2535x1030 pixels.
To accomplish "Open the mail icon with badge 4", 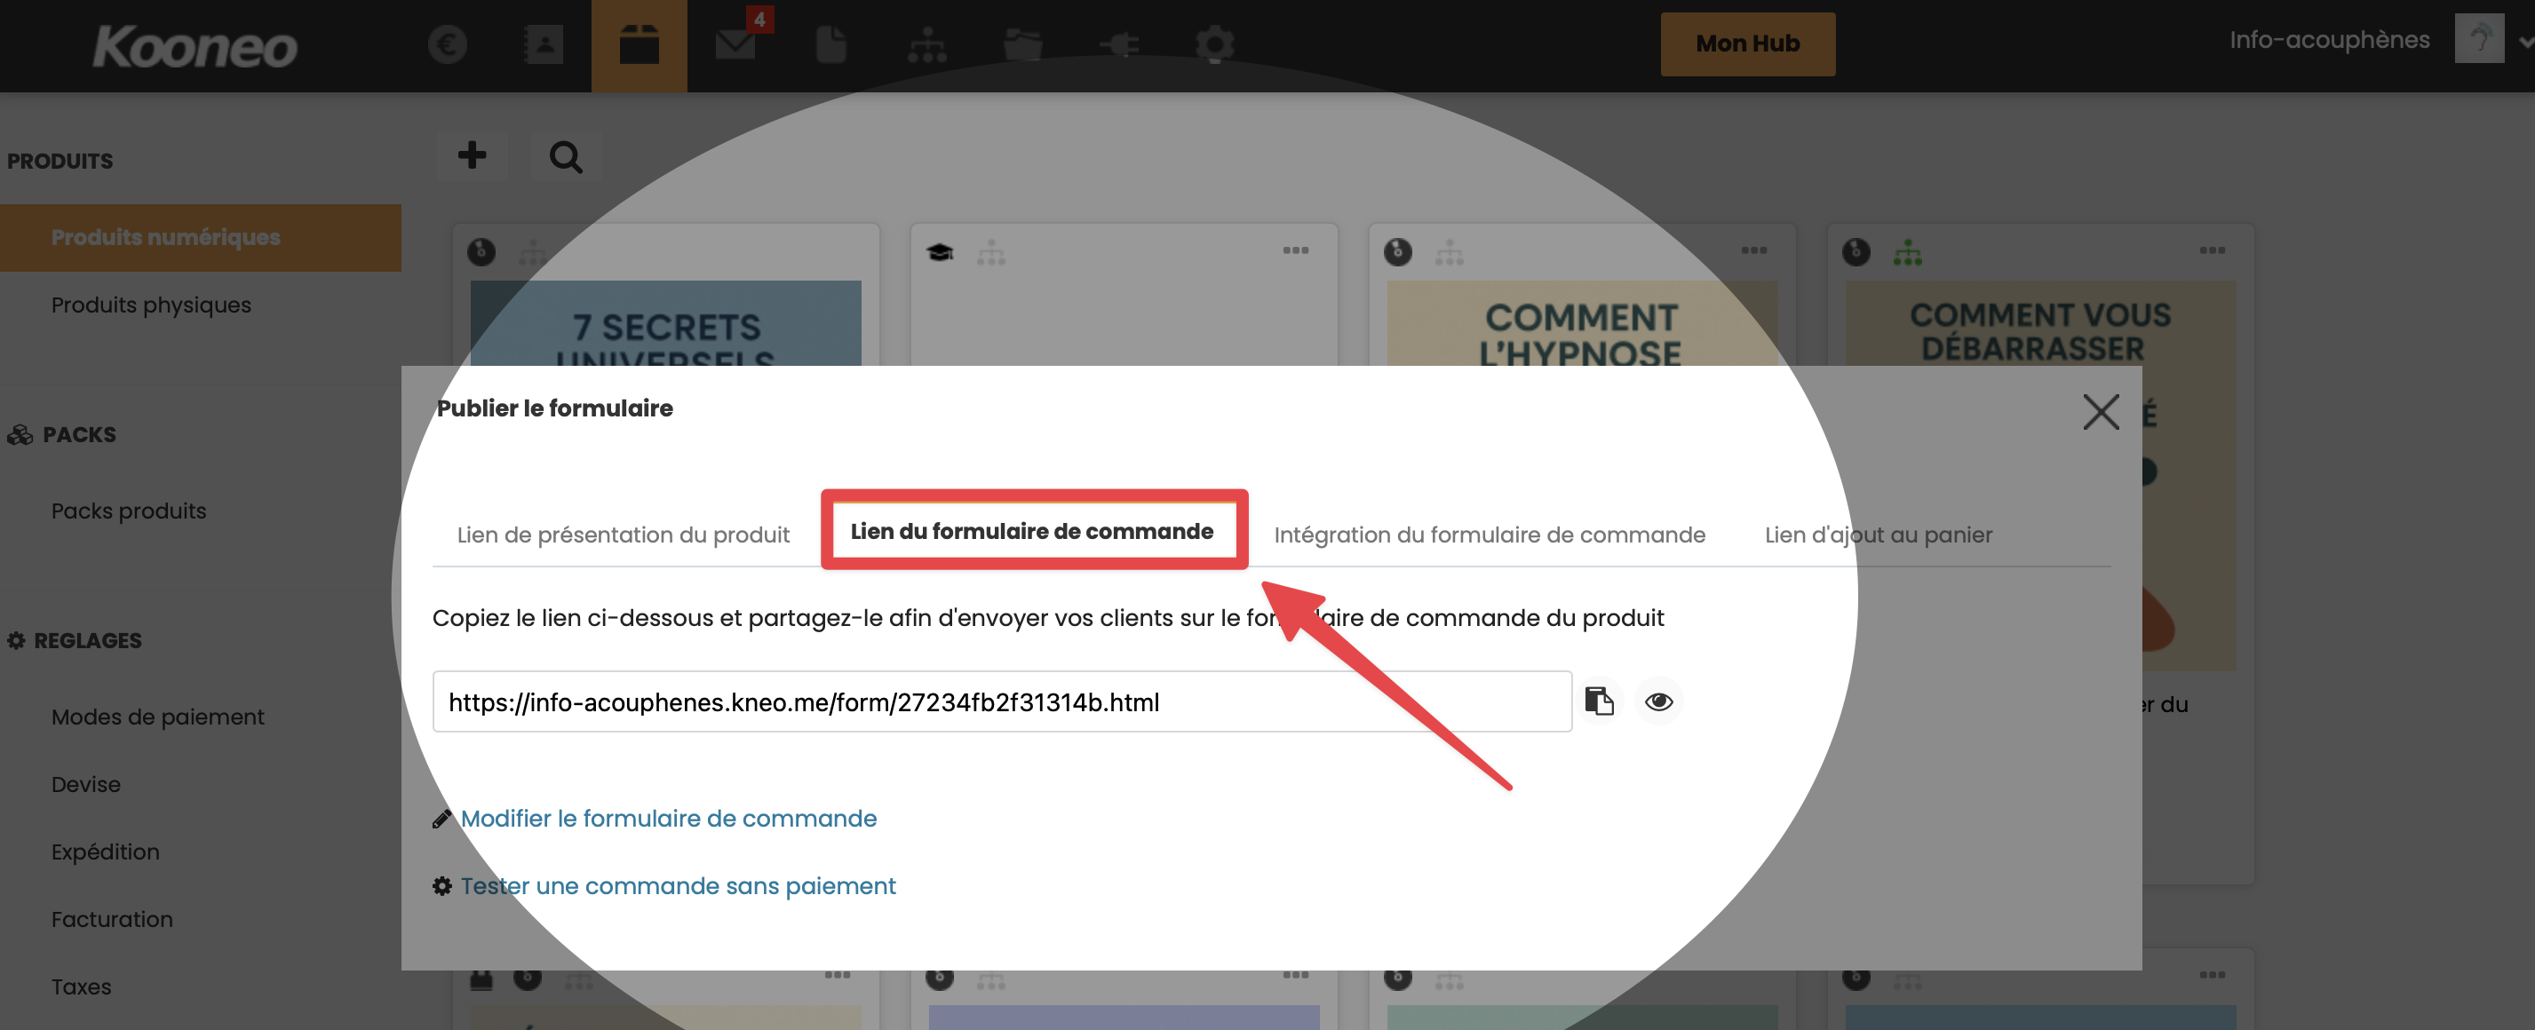I will 735,44.
